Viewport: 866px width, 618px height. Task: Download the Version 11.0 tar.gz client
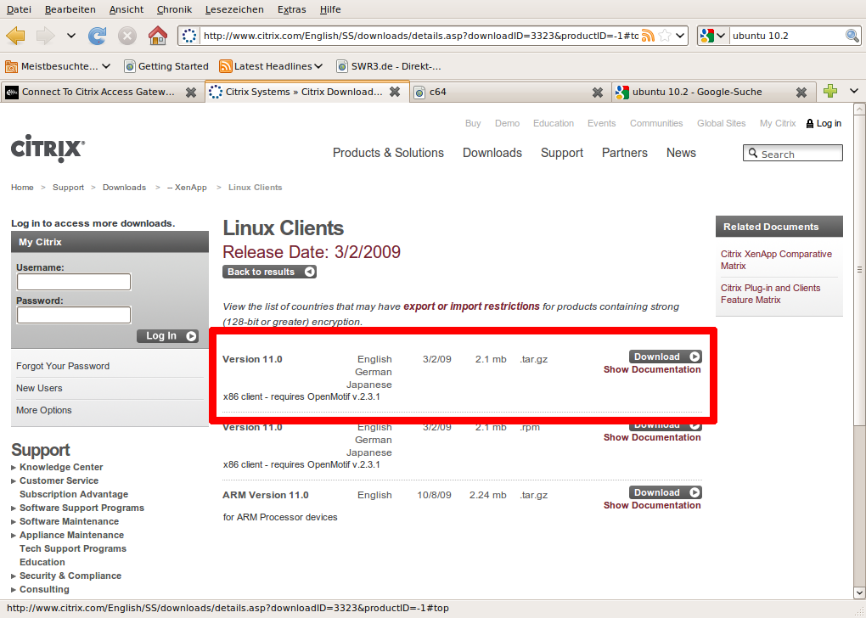click(x=665, y=357)
